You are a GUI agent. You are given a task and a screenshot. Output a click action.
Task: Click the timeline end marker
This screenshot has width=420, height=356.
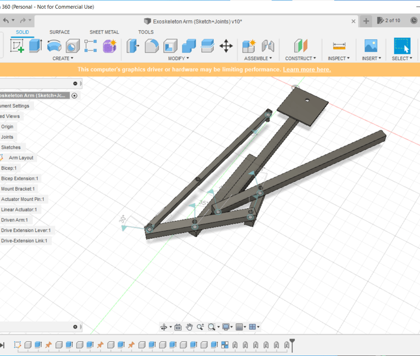pyautogui.click(x=293, y=344)
